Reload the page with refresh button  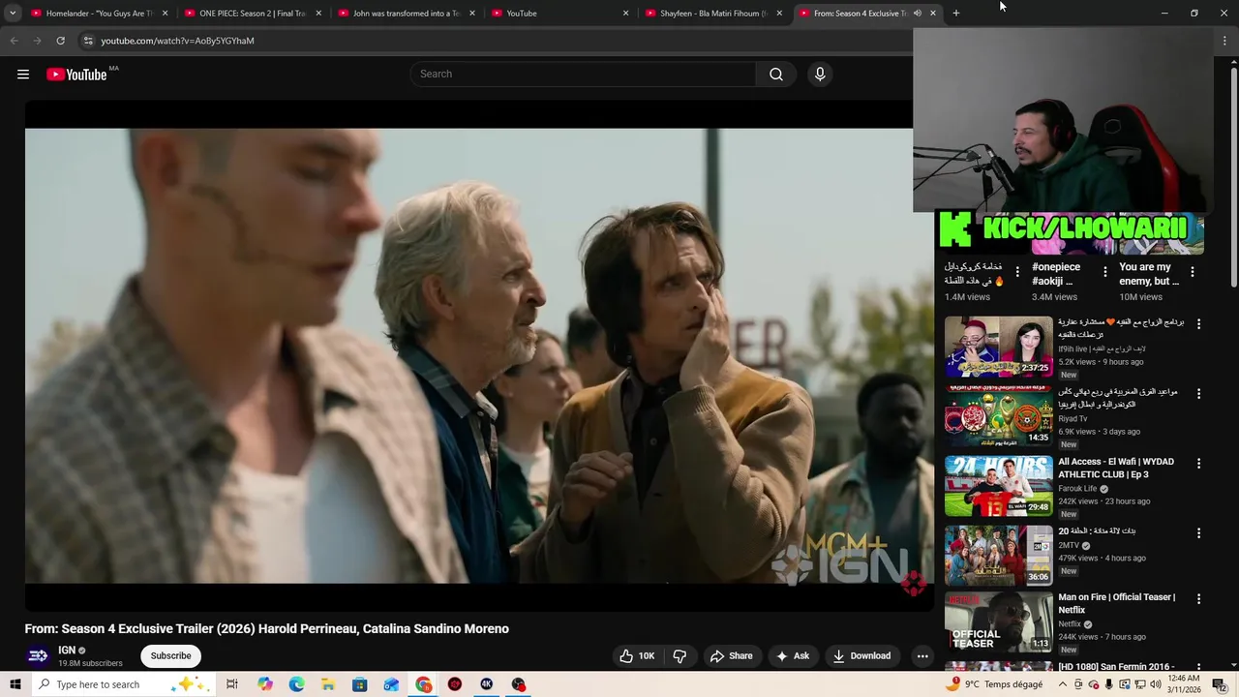(x=60, y=41)
